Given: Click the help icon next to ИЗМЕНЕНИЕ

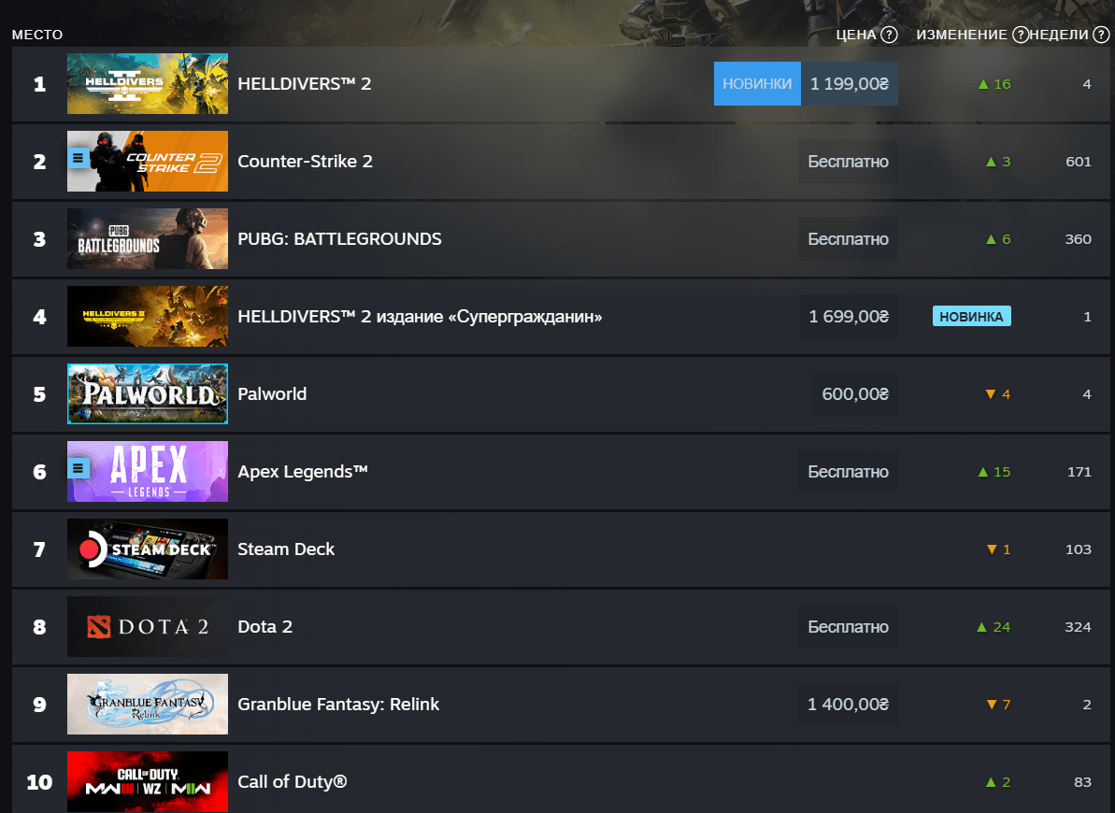Looking at the screenshot, I should (1021, 35).
